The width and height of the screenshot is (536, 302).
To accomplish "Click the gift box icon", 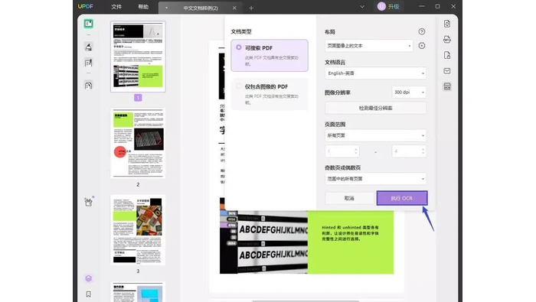I will coord(89,202).
